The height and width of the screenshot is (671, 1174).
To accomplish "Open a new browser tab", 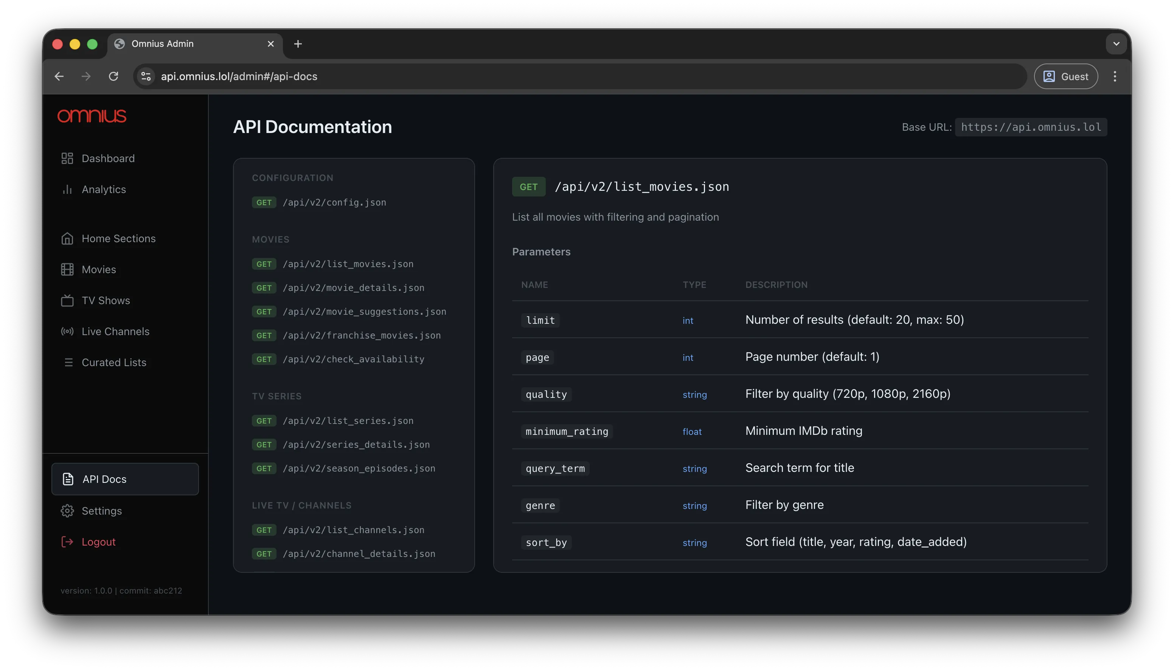I will coord(298,44).
